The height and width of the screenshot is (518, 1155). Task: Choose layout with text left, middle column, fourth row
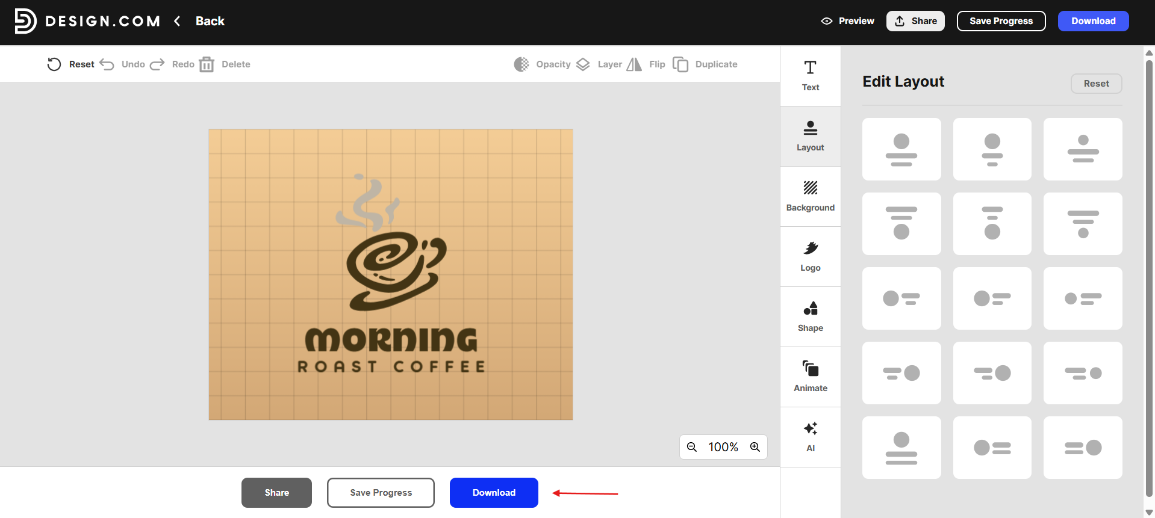point(992,373)
